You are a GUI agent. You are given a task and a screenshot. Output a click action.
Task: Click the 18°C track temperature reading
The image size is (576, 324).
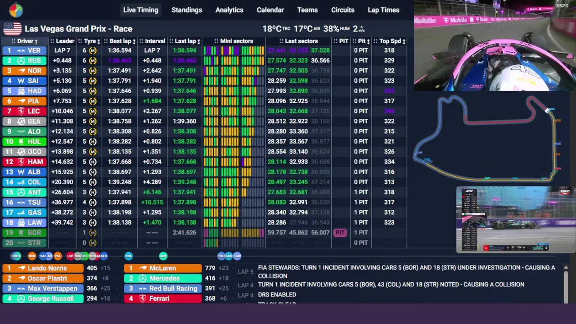coord(276,29)
